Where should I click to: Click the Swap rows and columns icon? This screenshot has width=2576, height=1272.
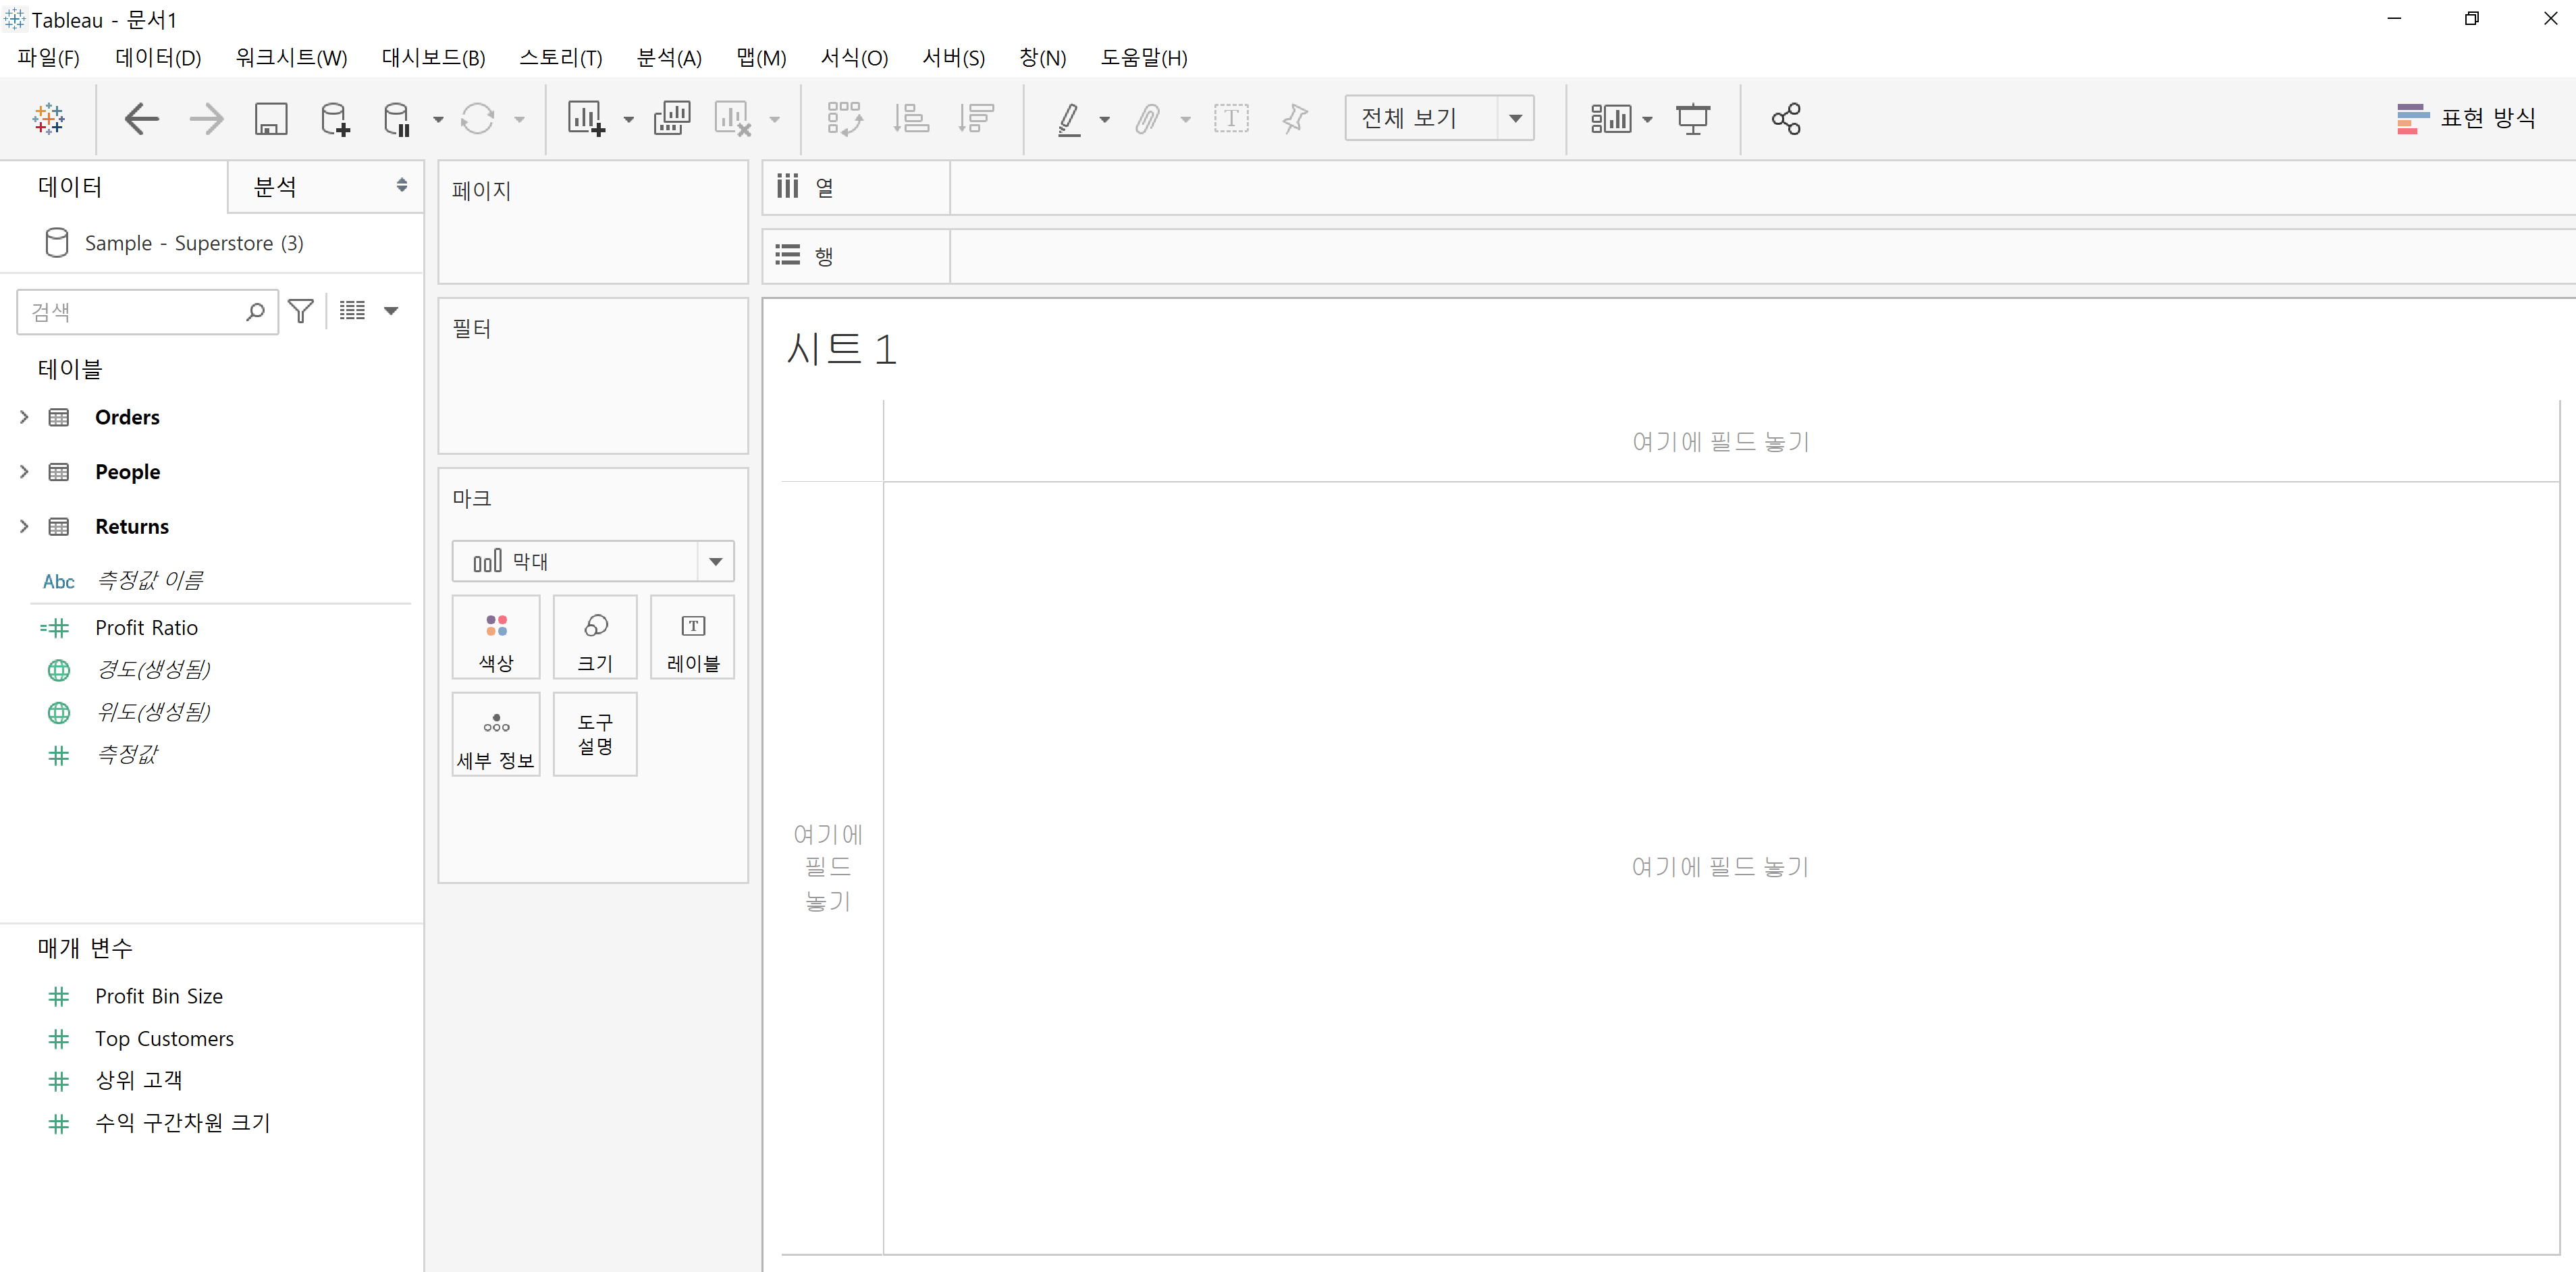pos(844,119)
